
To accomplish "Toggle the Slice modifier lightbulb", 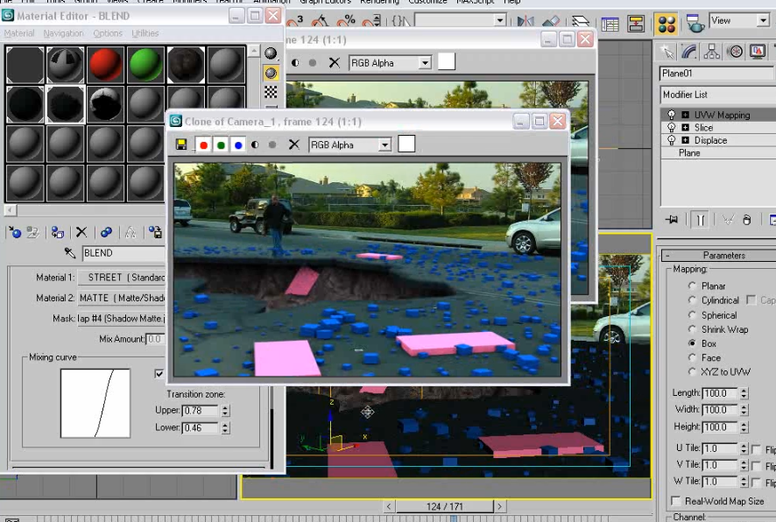I will 671,128.
